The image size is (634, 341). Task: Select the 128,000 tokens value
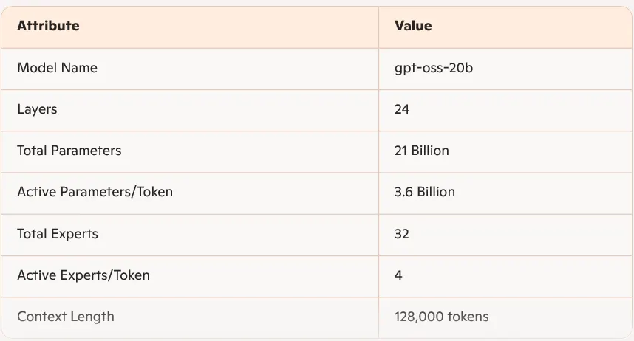tap(441, 317)
